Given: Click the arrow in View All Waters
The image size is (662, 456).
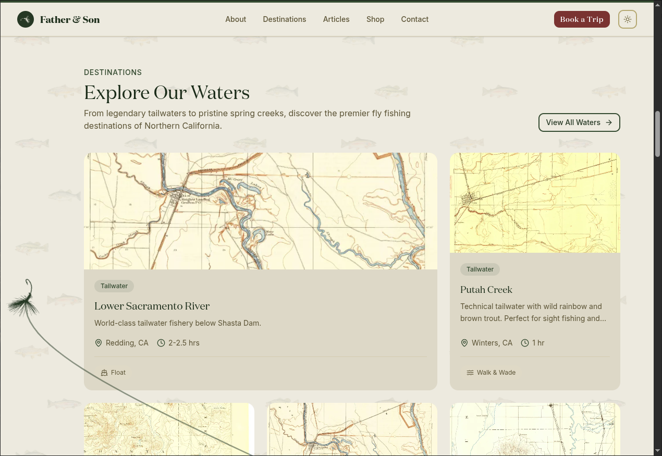Looking at the screenshot, I should click(609, 122).
